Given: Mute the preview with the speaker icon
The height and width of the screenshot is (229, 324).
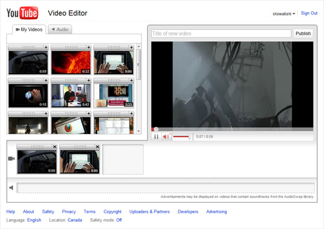Looking at the screenshot, I should pyautogui.click(x=166, y=137).
